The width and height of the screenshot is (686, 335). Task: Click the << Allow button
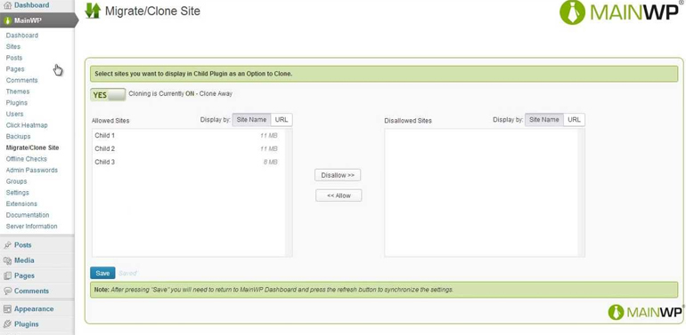click(339, 195)
